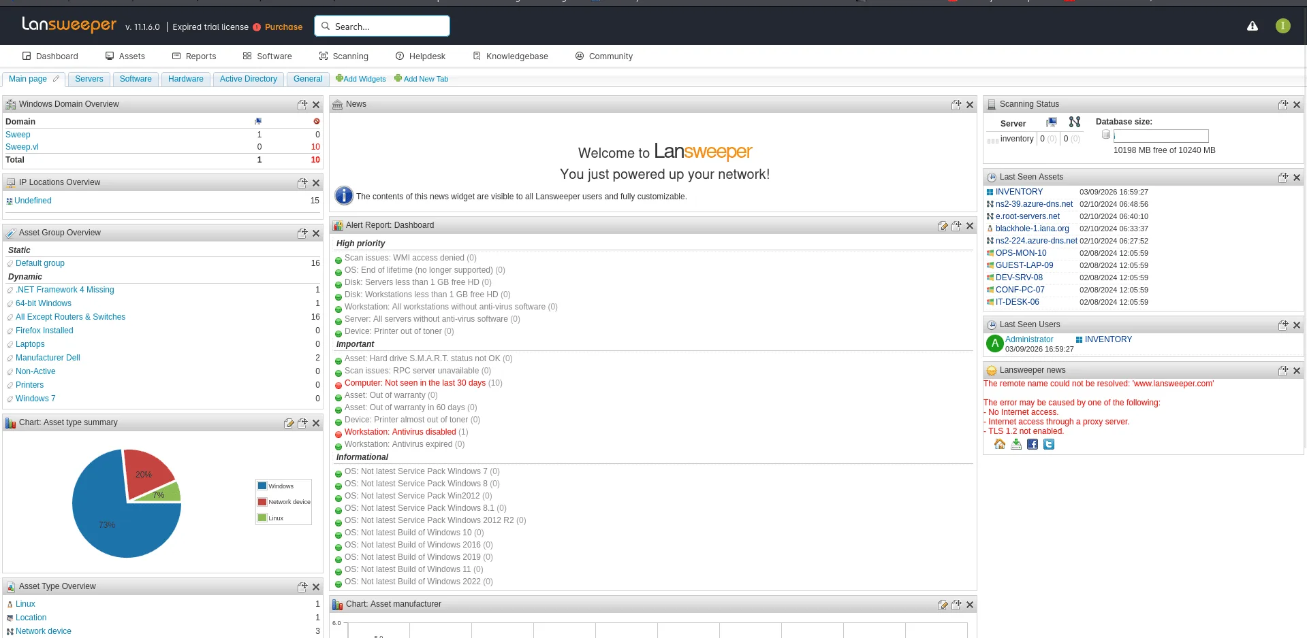Close the Windows Domain Overview widget
Screen dimensions: 1307x638
pos(316,105)
